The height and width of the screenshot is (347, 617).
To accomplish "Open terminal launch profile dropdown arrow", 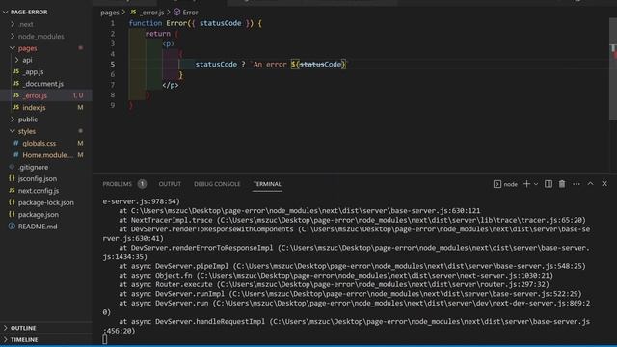I will pyautogui.click(x=536, y=184).
